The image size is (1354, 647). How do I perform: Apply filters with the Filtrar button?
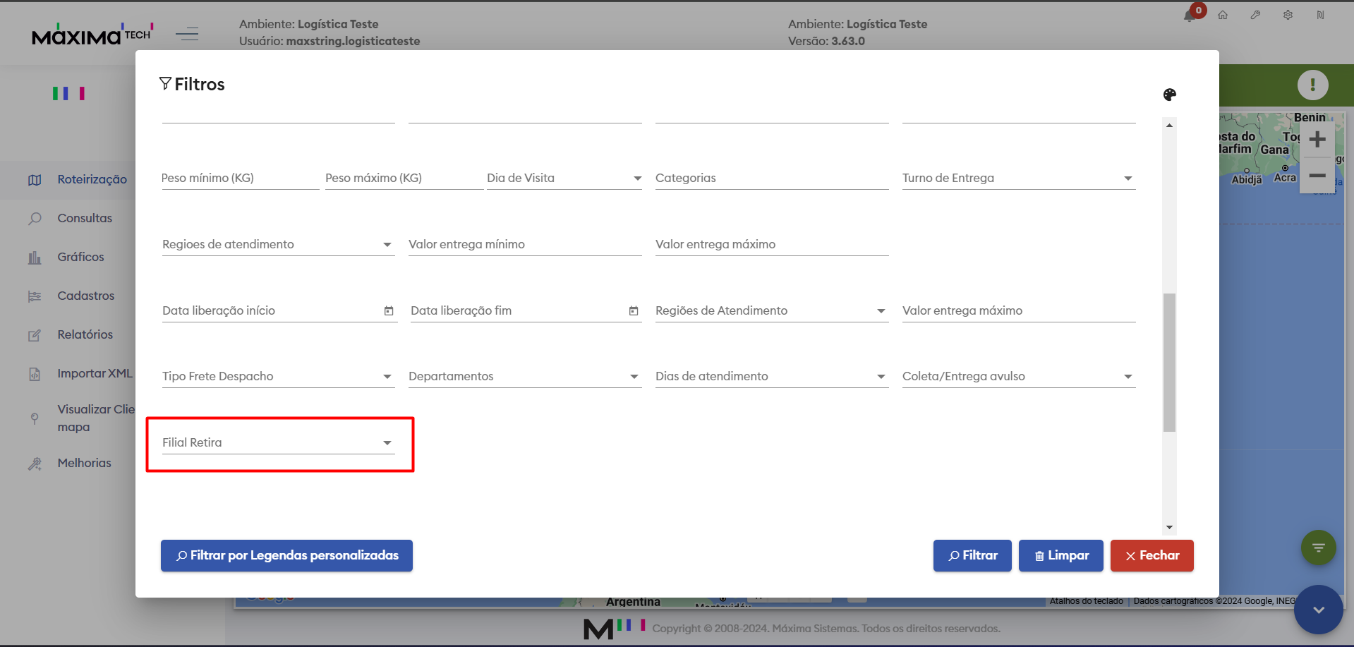pyautogui.click(x=972, y=555)
